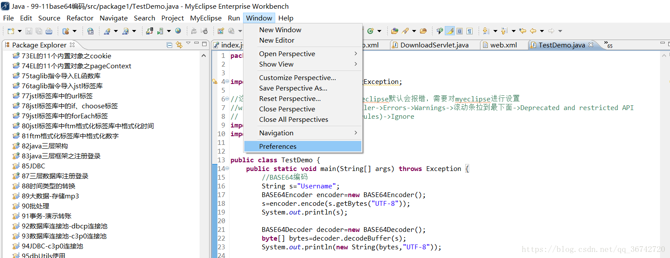The width and height of the screenshot is (670, 258).
Task: Select Close Perspective entry
Action: tap(303, 109)
